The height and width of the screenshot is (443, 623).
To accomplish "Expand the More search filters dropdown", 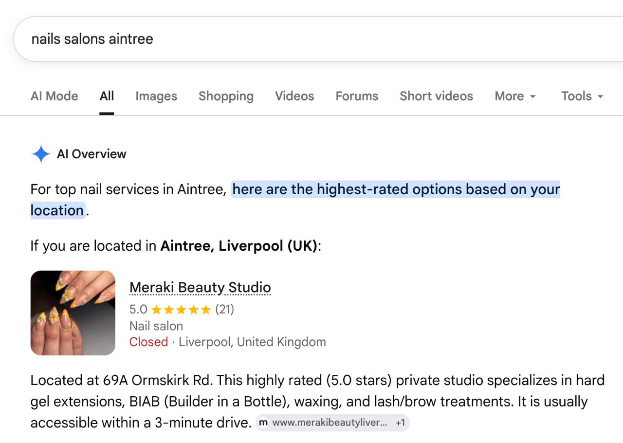I will [x=515, y=96].
